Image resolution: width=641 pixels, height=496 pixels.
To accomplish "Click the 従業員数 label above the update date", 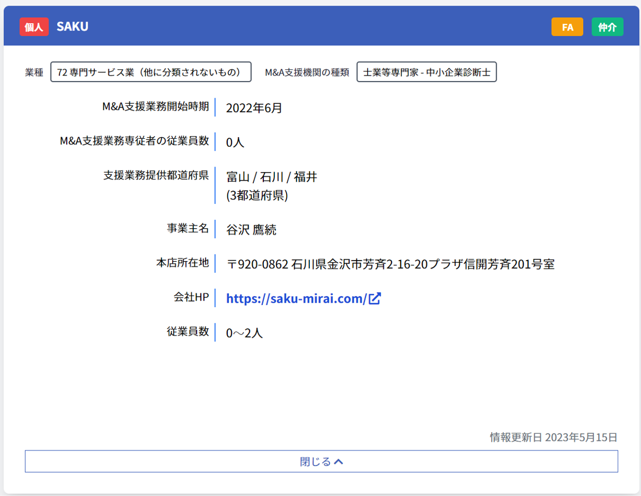I will tap(188, 331).
